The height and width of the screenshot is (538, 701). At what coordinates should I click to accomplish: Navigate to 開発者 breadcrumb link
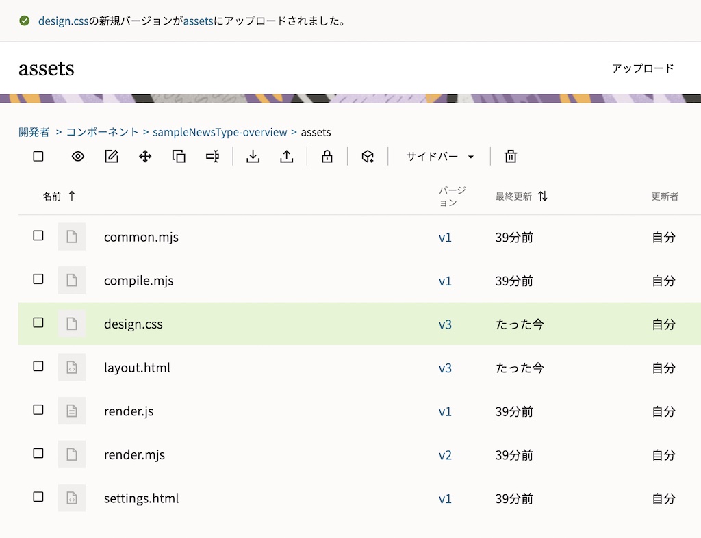point(34,132)
